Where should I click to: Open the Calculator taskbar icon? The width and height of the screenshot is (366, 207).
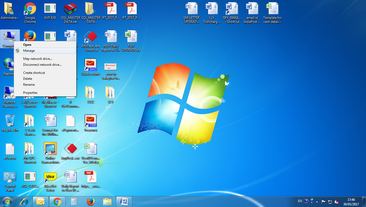74,202
